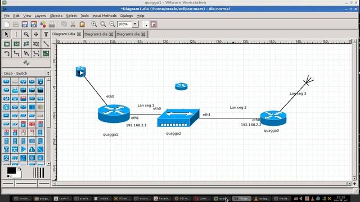Open the View menu
Screen dimensions: 360x202
tap(27, 16)
